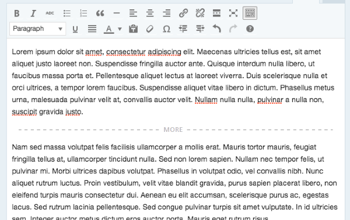Justify the text alignment

point(92,29)
